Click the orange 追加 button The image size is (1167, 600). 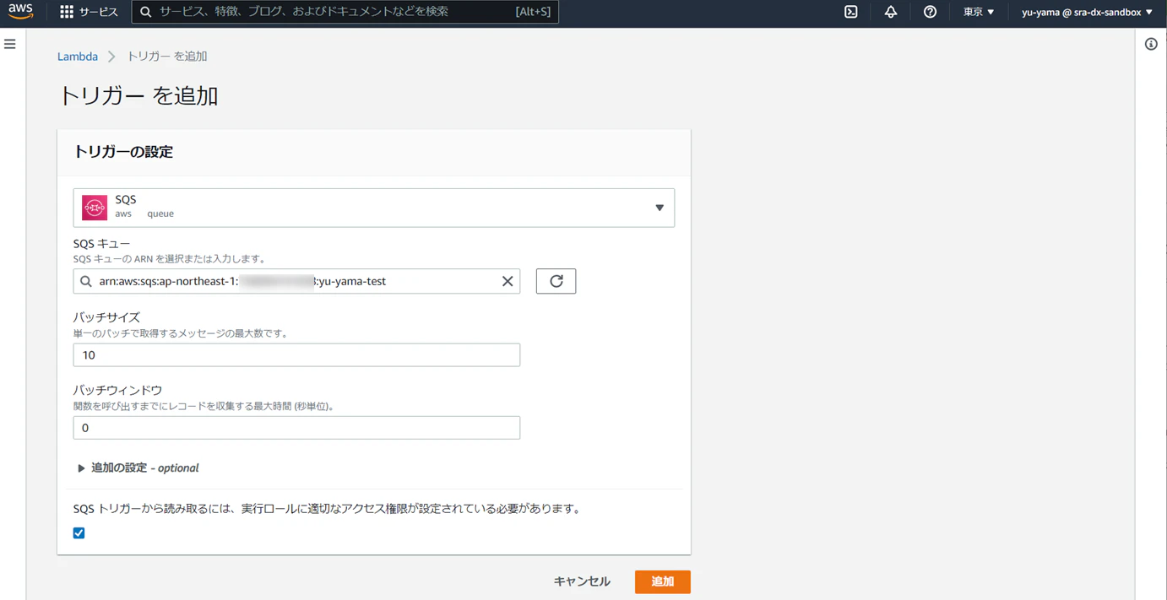pos(663,581)
